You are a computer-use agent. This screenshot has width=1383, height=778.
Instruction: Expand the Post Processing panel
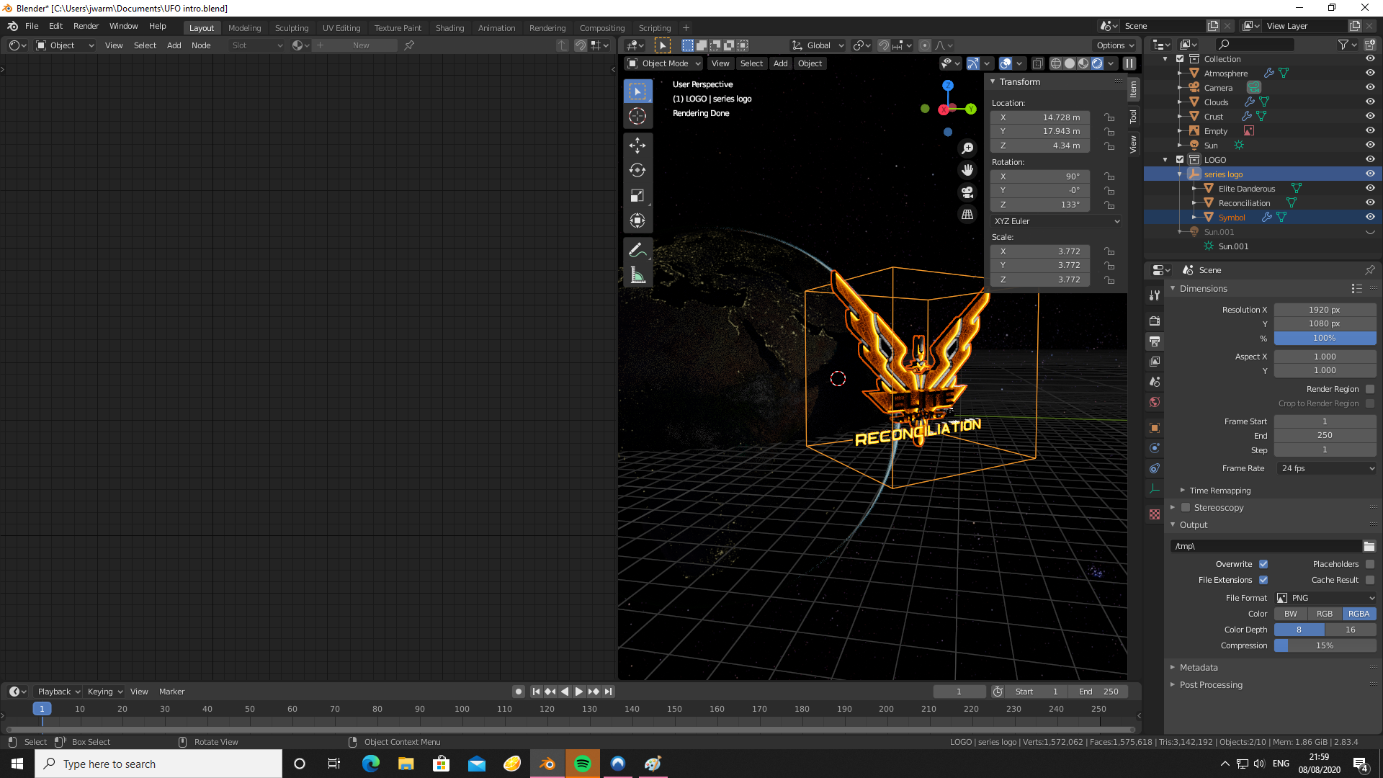tap(1210, 685)
